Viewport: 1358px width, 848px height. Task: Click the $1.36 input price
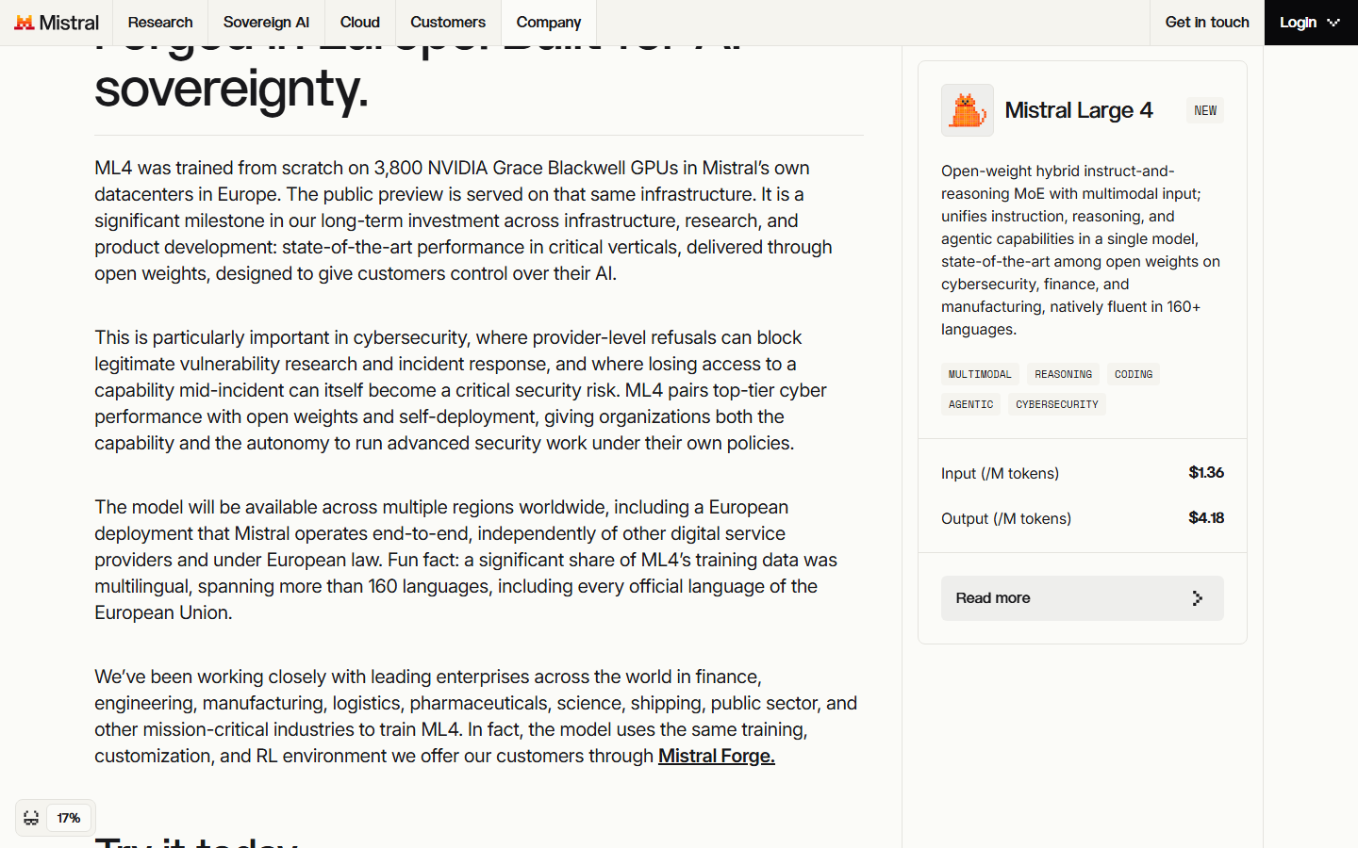coord(1206,472)
